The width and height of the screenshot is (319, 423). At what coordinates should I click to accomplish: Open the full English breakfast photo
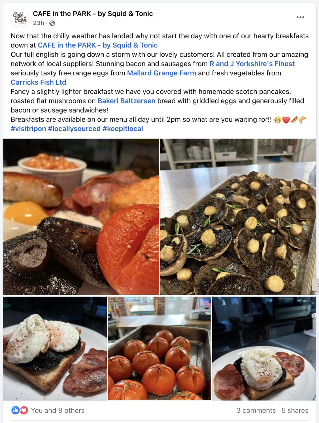[81, 217]
